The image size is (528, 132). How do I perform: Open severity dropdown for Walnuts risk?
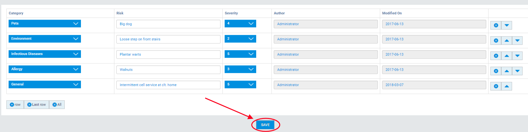240,69
